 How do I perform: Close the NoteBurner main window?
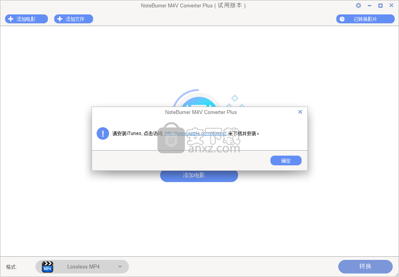[x=391, y=5]
